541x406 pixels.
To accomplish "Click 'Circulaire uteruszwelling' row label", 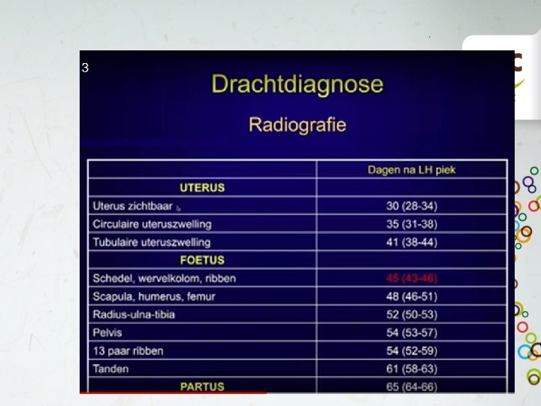I will (x=152, y=224).
